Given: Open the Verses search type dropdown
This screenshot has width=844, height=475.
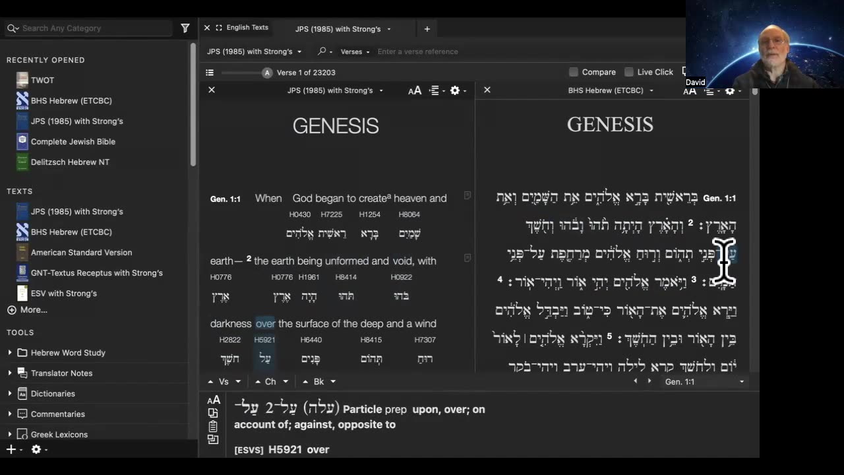Looking at the screenshot, I should point(355,51).
